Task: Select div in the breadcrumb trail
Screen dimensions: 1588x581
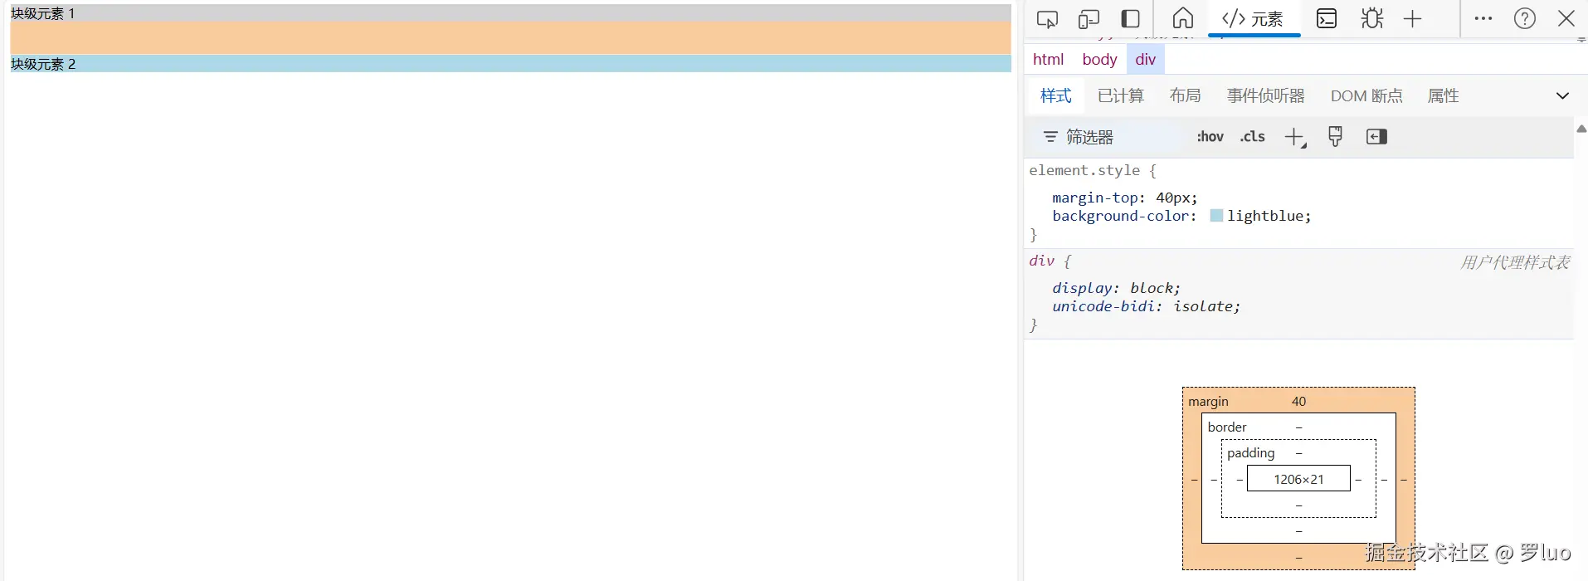Action: tap(1146, 59)
